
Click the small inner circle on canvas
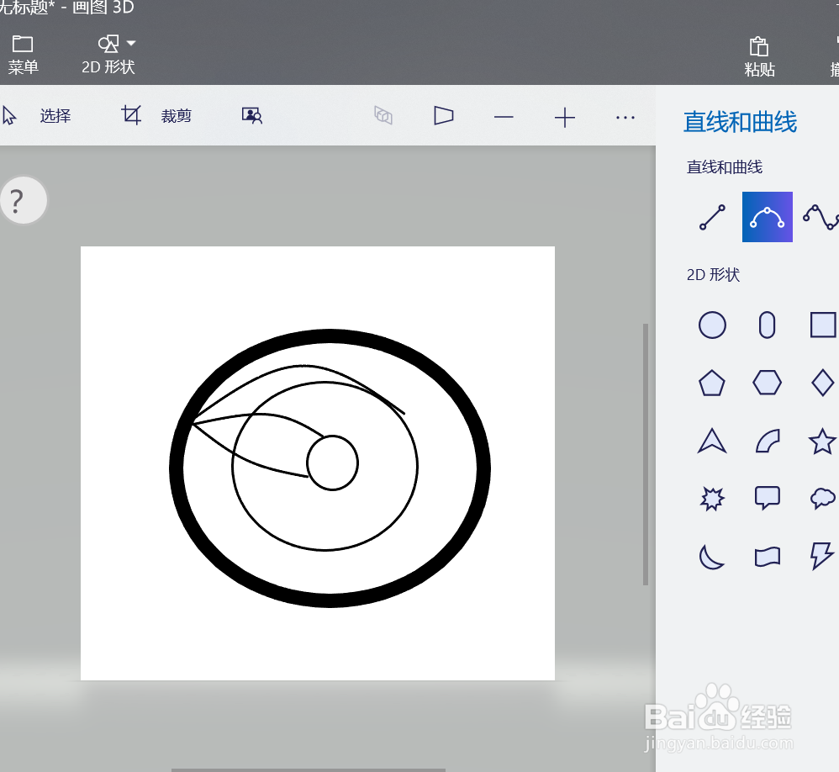[x=332, y=463]
